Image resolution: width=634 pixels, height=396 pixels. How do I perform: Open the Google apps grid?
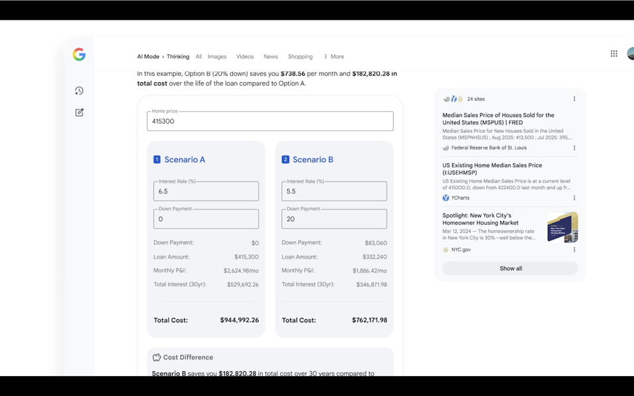(x=613, y=54)
